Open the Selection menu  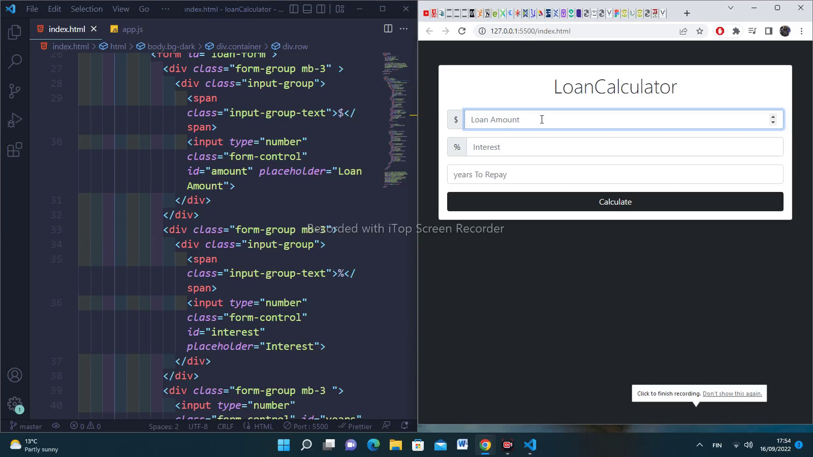coord(86,9)
